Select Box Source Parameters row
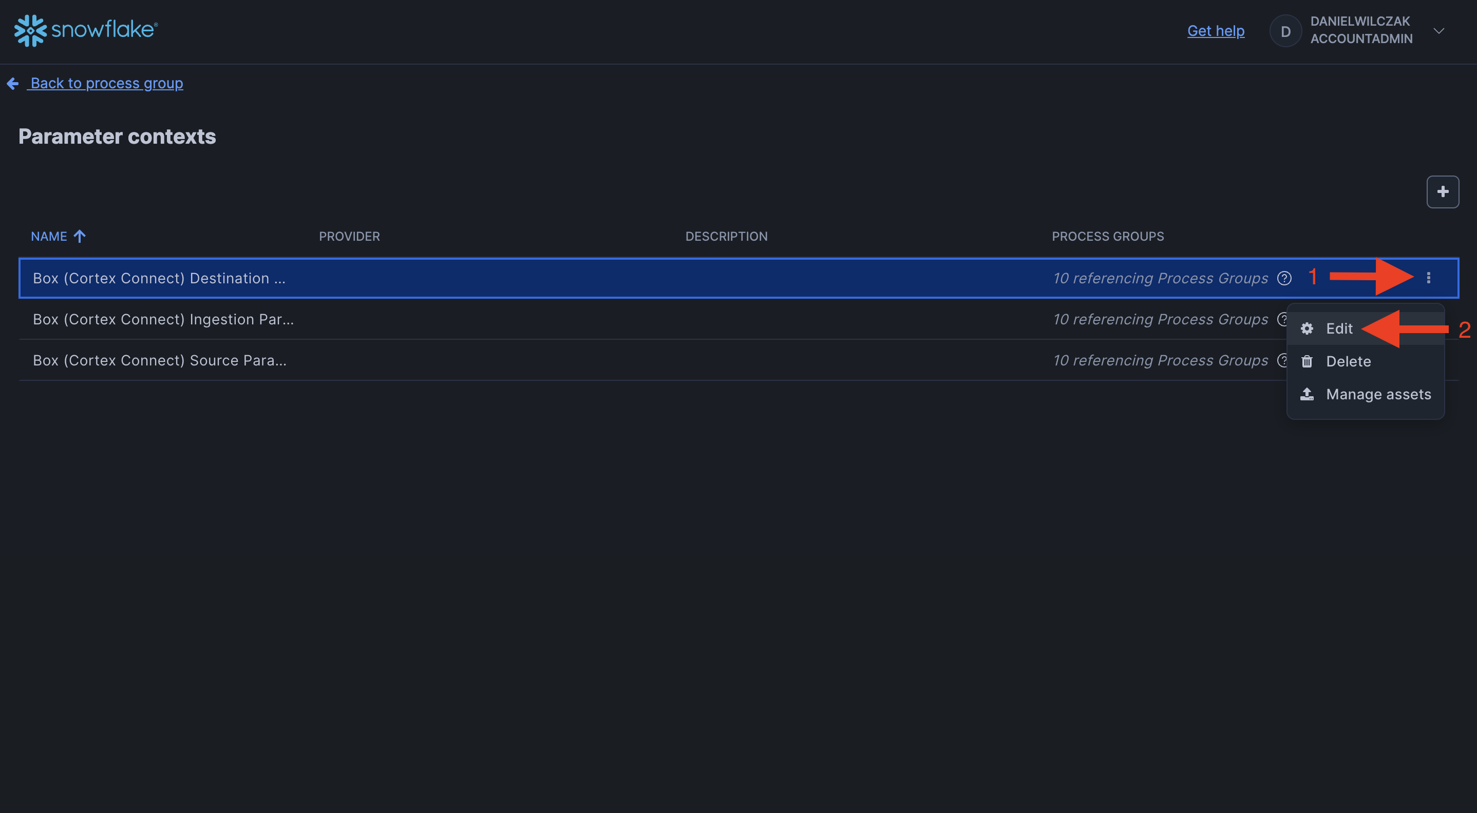The image size is (1477, 813). [159, 360]
